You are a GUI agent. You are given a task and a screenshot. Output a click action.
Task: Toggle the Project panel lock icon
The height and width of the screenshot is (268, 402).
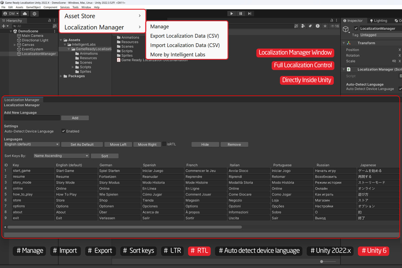[331, 20]
